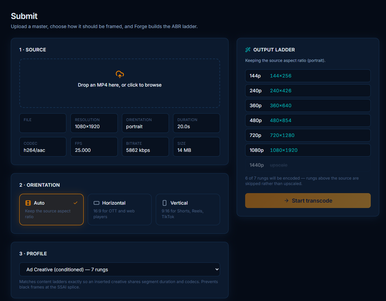Click the 'Upload a master' subtitle text
The height and width of the screenshot is (301, 386).
104,26
